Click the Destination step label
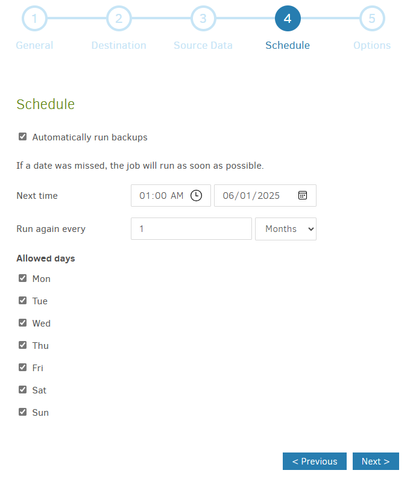Screen dimensions: 416x479 (x=119, y=45)
